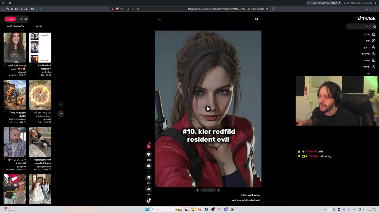379x213 pixels.
Task: Open the phone app icon beside login
Action: 21,19
